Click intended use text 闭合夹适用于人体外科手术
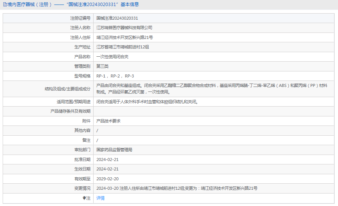 (x=147, y=102)
